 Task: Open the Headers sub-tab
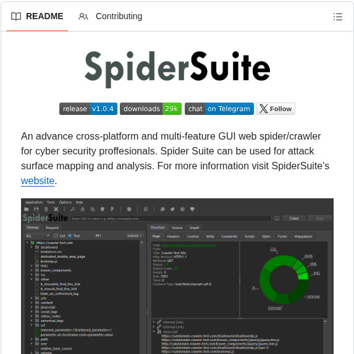(x=174, y=237)
